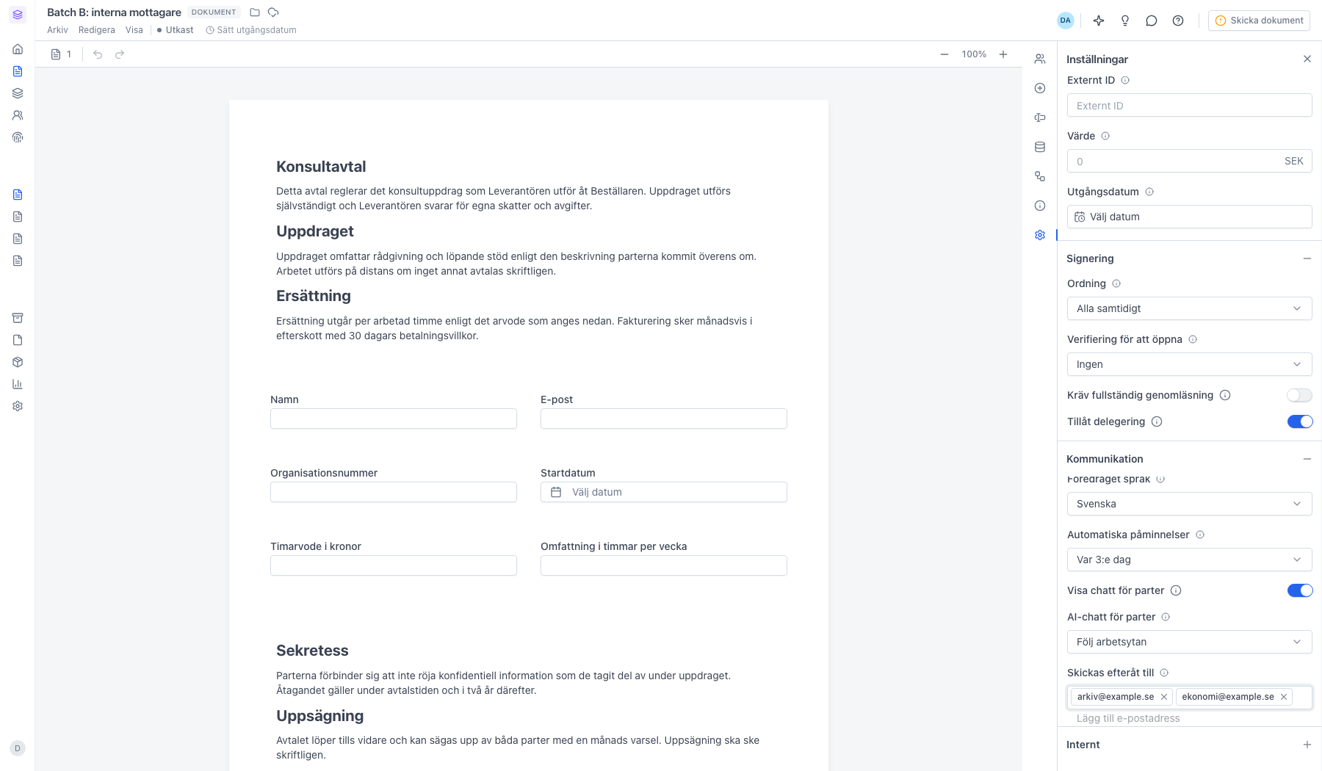1322x771 pixels.
Task: Click Skicka dokument button
Action: pyautogui.click(x=1259, y=21)
